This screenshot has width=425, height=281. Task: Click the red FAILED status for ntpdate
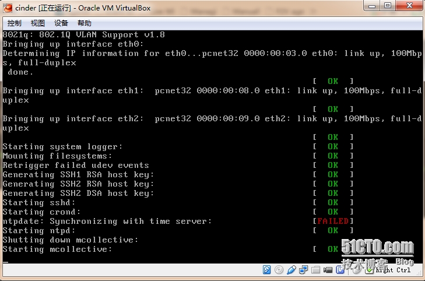333,221
